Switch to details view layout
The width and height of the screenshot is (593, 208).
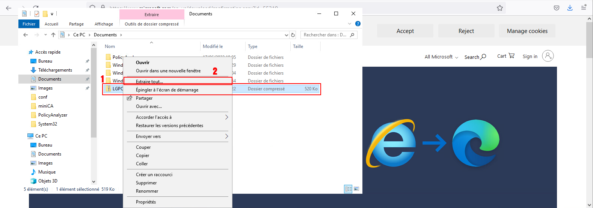pos(348,189)
